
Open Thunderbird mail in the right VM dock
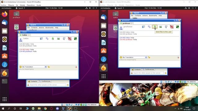tap(104, 17)
